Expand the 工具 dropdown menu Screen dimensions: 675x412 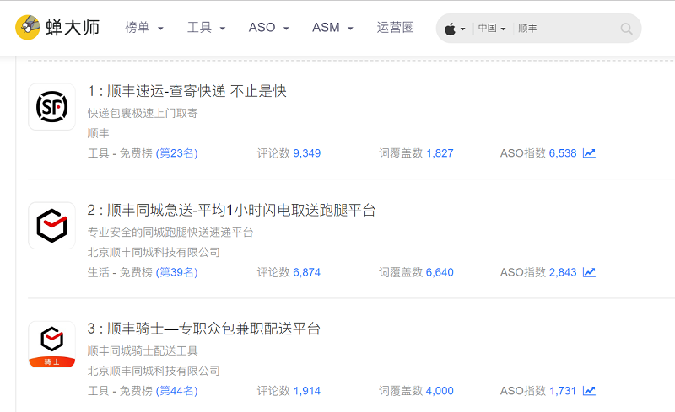[x=206, y=28]
